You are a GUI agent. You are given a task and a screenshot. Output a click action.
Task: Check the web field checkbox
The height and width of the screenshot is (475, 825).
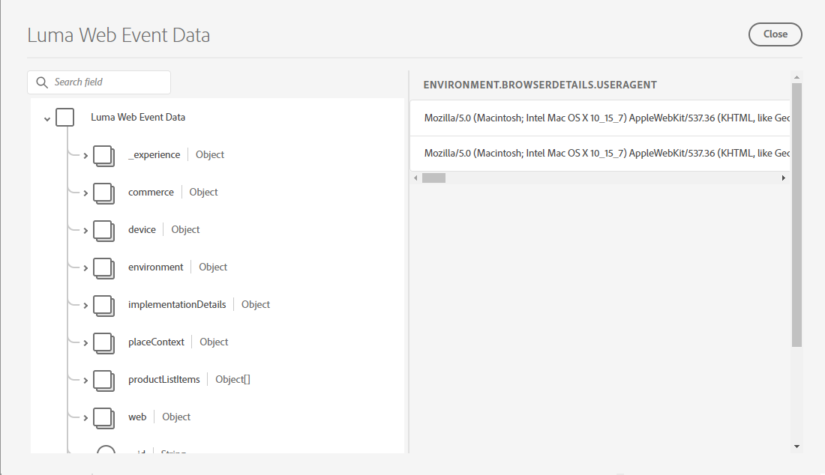(103, 418)
